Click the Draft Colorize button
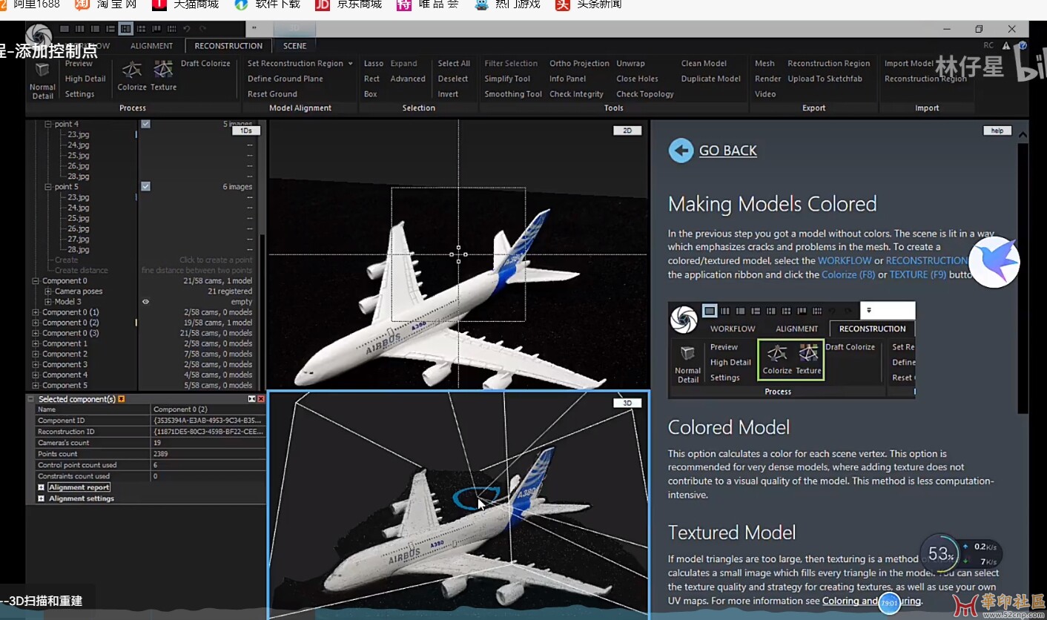Screen dimensions: 1047x620 [205, 64]
